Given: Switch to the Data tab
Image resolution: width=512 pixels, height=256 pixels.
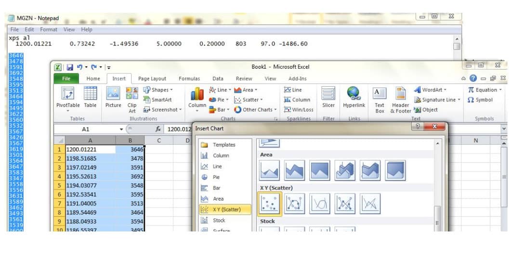Looking at the screenshot, I should [x=218, y=78].
